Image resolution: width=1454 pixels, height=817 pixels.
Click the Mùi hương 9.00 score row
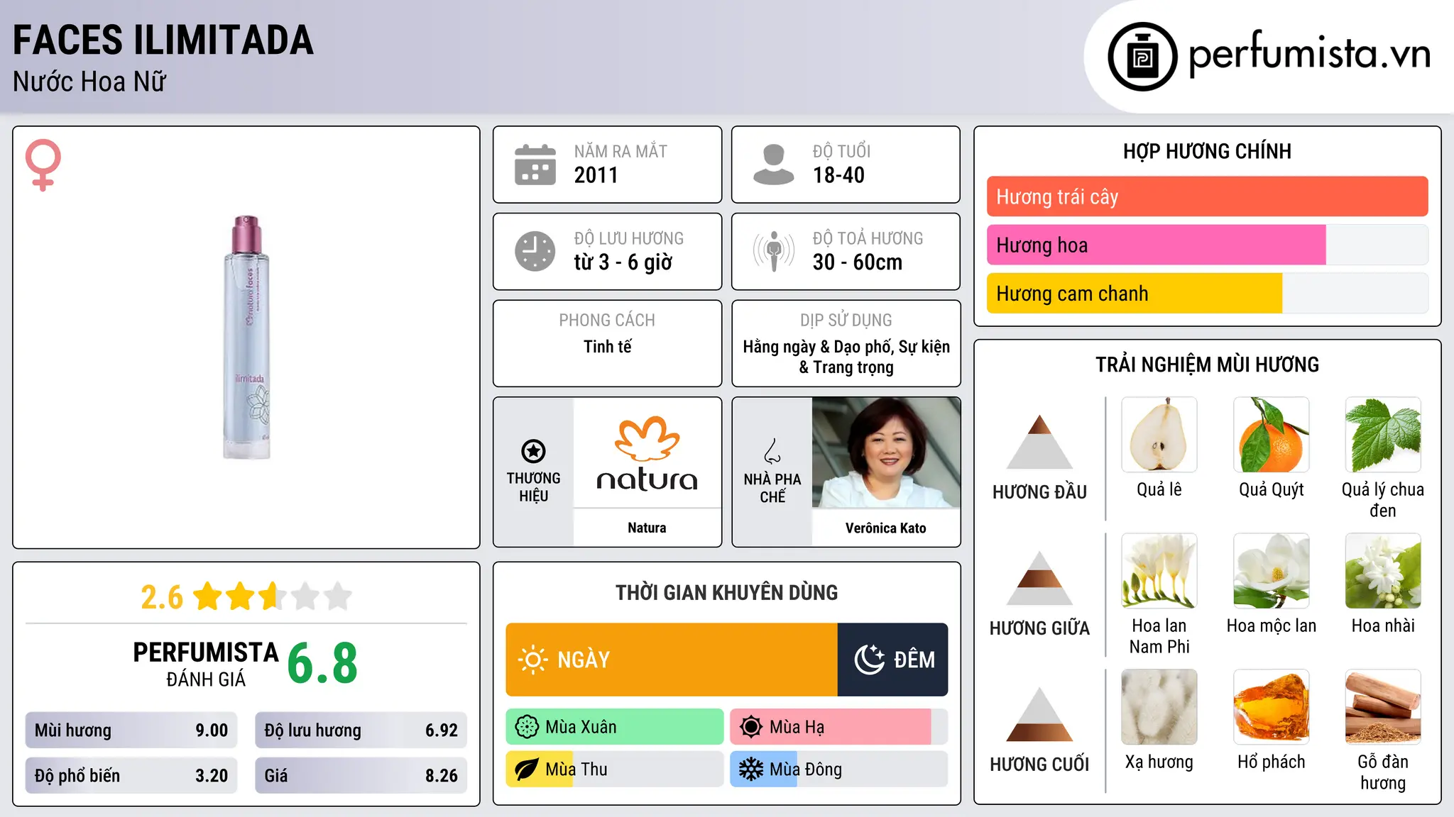click(x=131, y=730)
